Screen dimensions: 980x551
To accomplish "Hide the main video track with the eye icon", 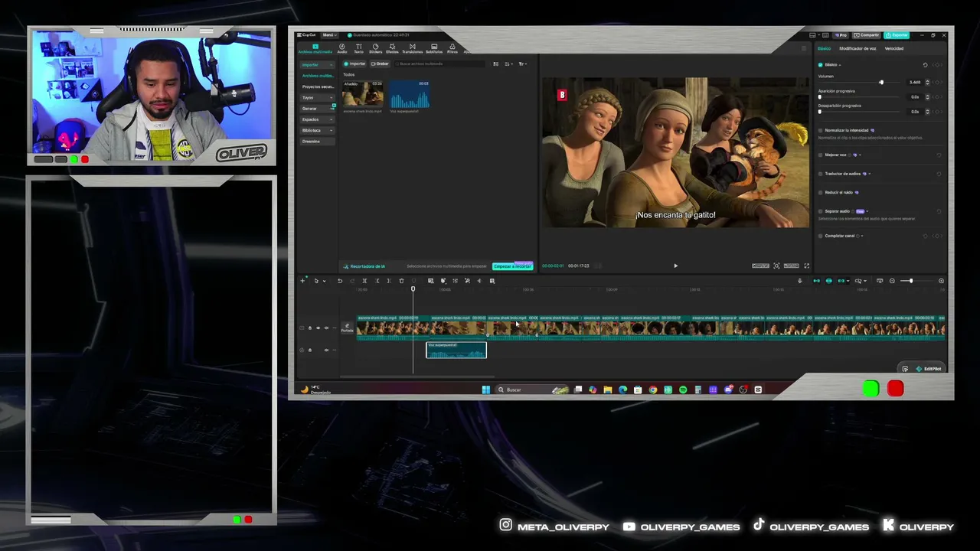I will coord(318,328).
